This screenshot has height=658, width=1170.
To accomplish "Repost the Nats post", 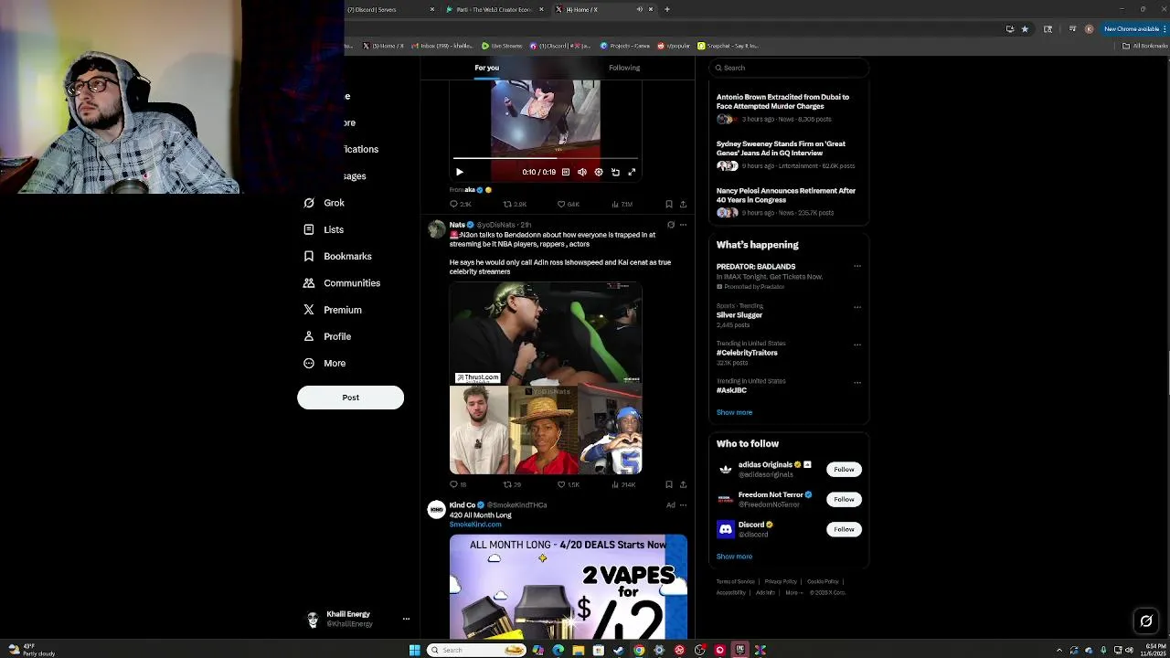I will 512,484.
